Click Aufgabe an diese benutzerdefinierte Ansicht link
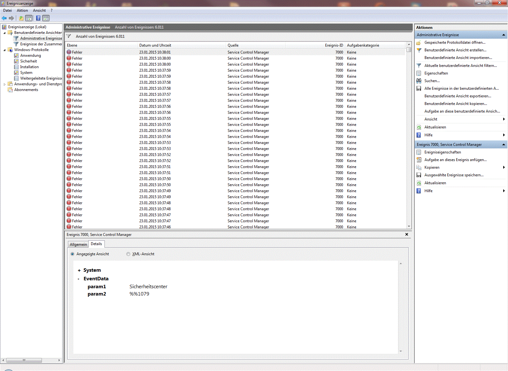Viewport: 508px width, 371px height. tap(462, 111)
